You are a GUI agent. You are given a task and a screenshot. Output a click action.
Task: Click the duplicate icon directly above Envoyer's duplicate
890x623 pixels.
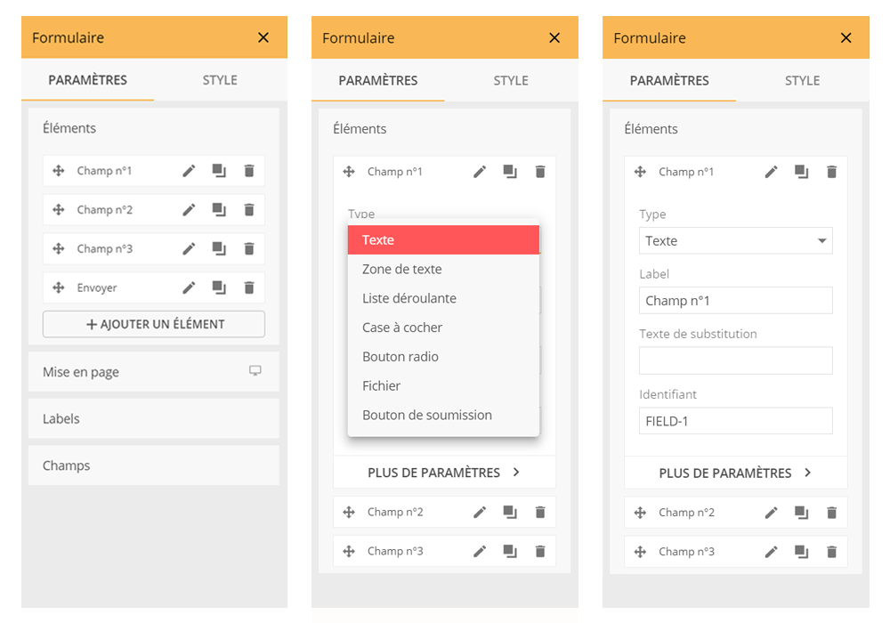click(219, 248)
